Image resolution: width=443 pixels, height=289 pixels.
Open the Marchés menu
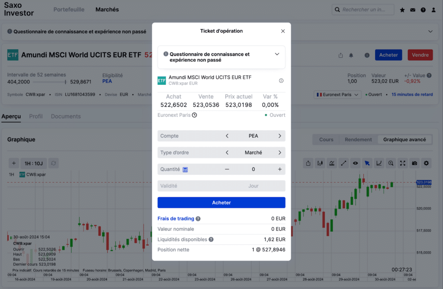click(107, 10)
